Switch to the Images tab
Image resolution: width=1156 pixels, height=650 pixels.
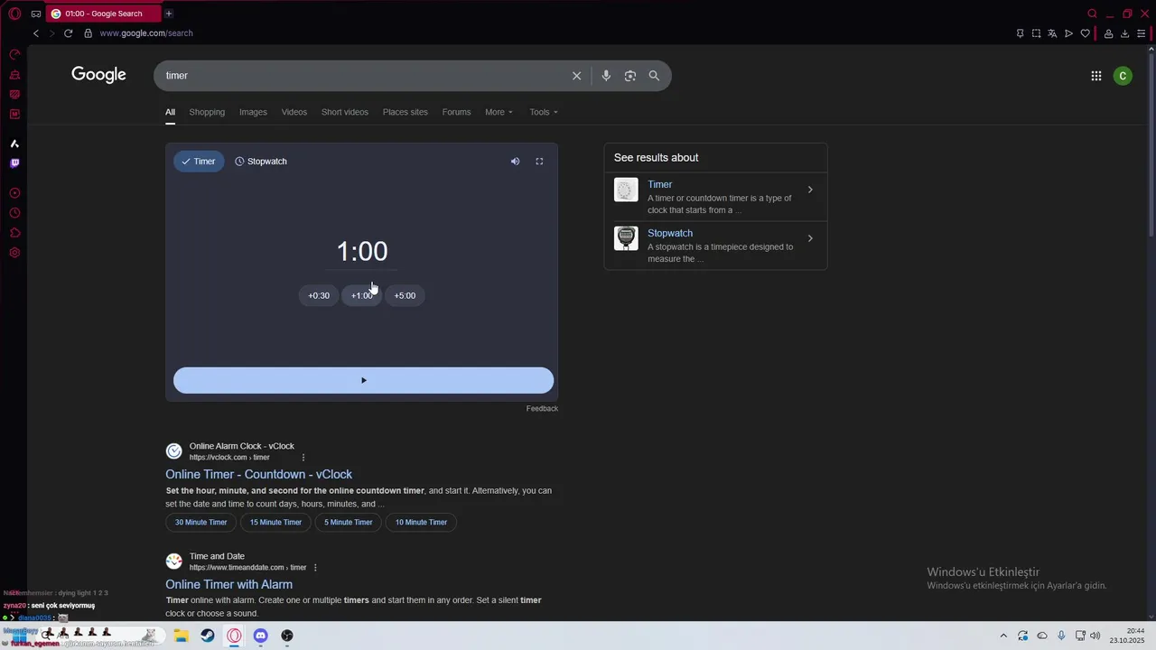[x=253, y=112]
